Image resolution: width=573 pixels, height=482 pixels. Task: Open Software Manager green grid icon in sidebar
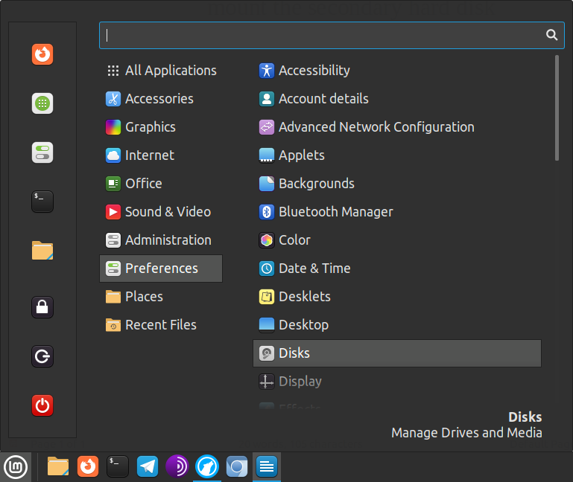pyautogui.click(x=42, y=103)
